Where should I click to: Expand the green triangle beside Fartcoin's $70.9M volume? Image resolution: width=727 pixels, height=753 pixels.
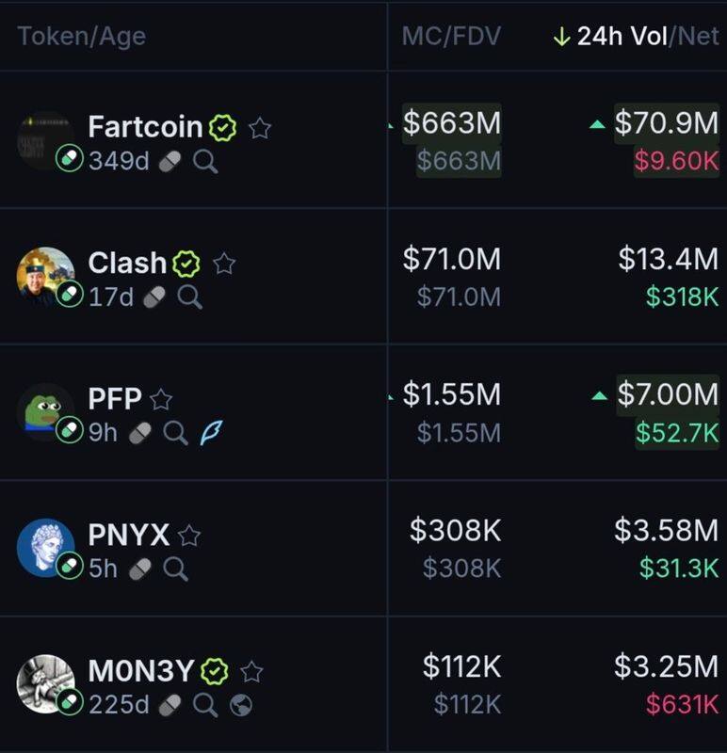597,124
